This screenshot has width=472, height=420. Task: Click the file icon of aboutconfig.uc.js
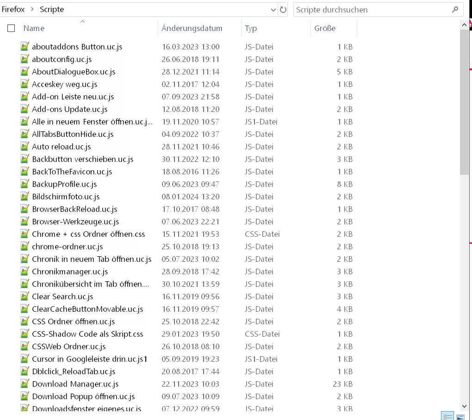25,59
